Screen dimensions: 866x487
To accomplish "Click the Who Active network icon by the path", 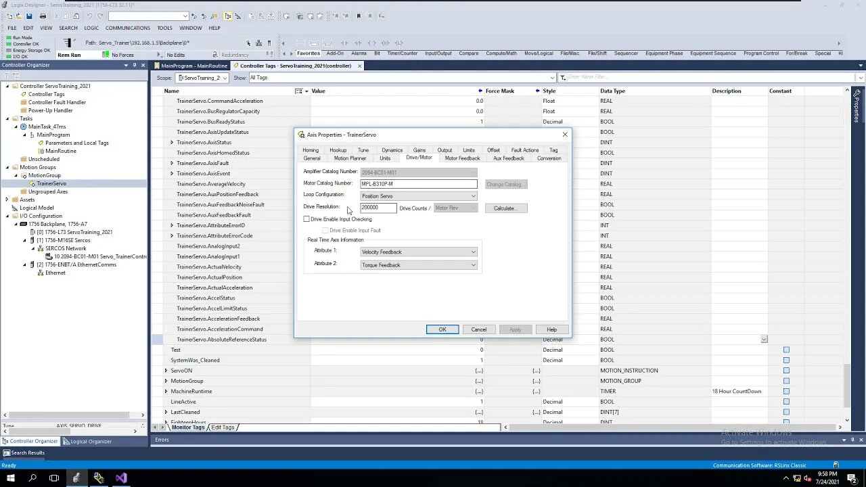I will pos(258,43).
